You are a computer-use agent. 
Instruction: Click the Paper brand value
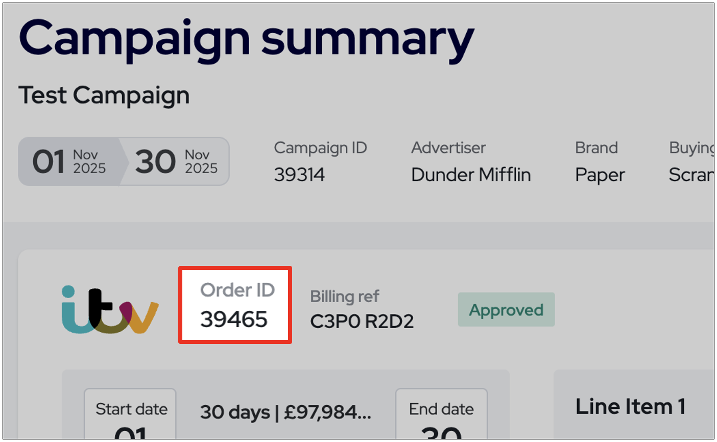pos(600,175)
